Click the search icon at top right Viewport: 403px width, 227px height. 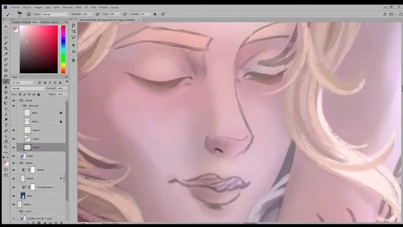pos(385,15)
